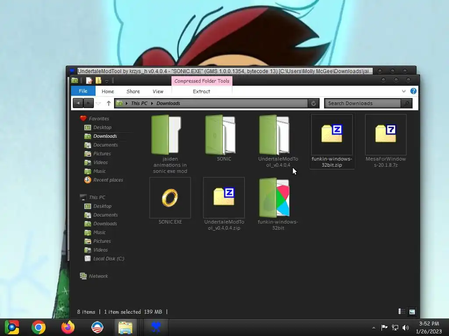
Task: Show hidden system tray icons
Action: pos(374,328)
